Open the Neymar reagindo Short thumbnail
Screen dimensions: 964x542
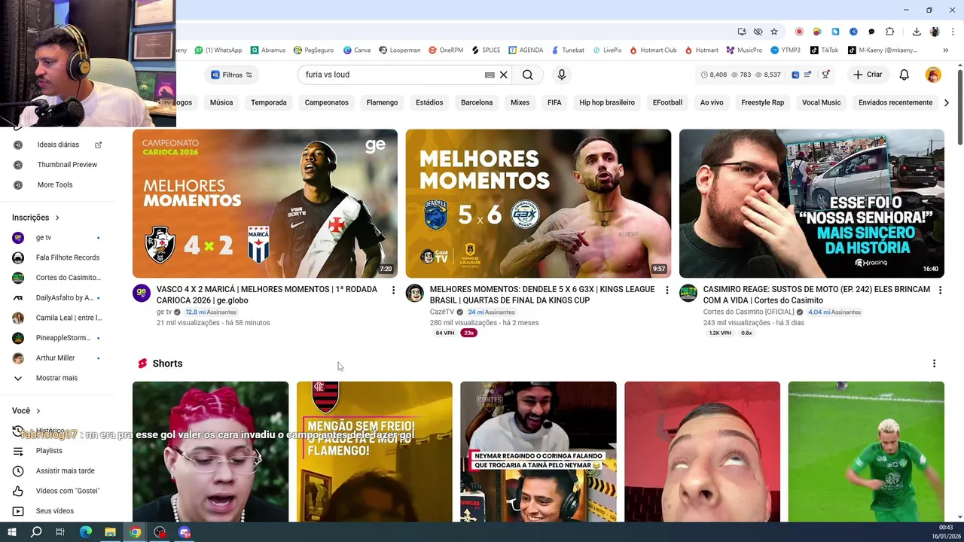pyautogui.click(x=538, y=452)
